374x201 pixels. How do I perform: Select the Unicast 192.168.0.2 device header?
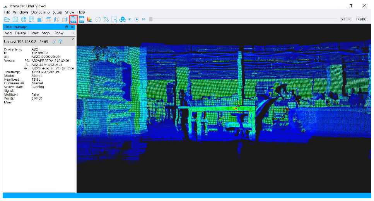[39, 42]
